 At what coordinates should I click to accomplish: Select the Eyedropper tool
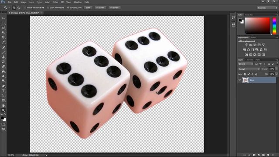click(x=3, y=42)
